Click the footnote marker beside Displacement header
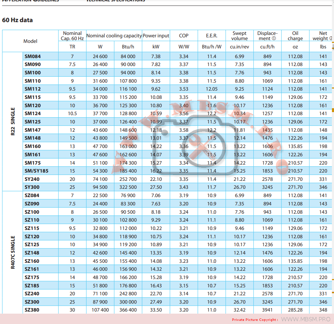This screenshot has width=334, height=324. click(274, 38)
